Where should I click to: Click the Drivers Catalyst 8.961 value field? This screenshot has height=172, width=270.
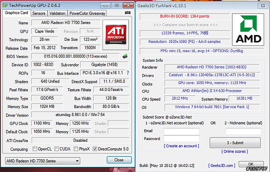click(x=212, y=75)
